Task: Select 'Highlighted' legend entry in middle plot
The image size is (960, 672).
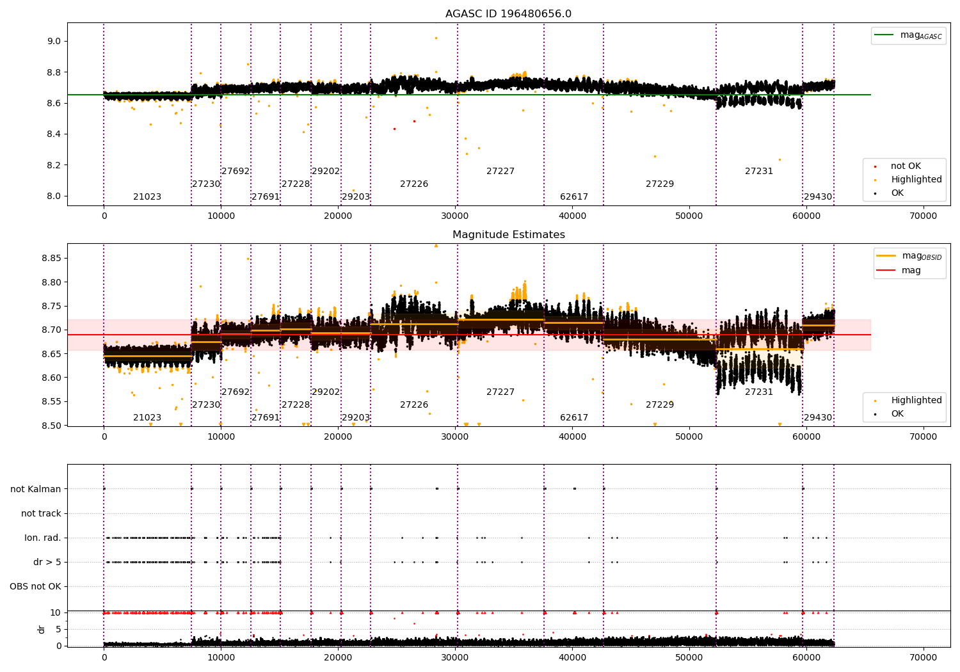Action: click(x=916, y=401)
